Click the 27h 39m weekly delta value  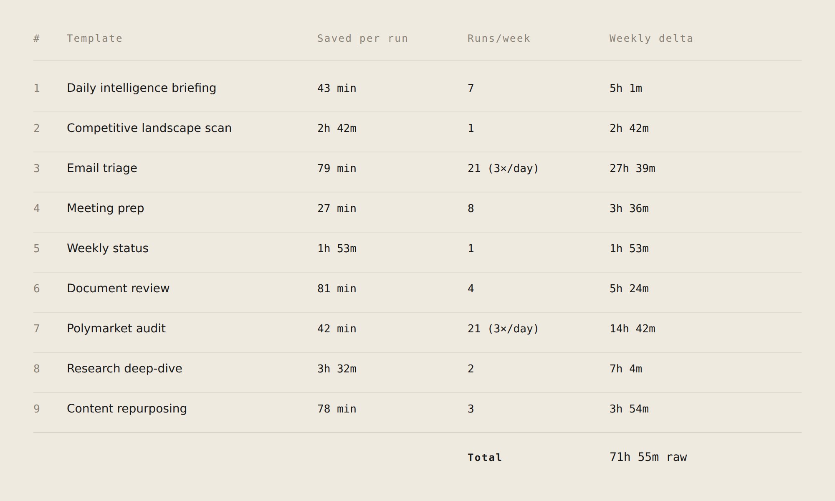click(632, 168)
